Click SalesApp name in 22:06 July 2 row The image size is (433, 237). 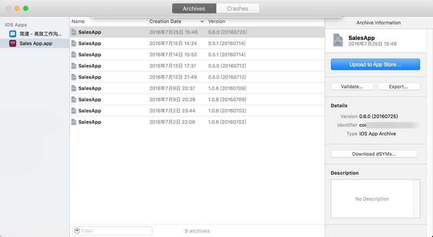pyautogui.click(x=90, y=122)
